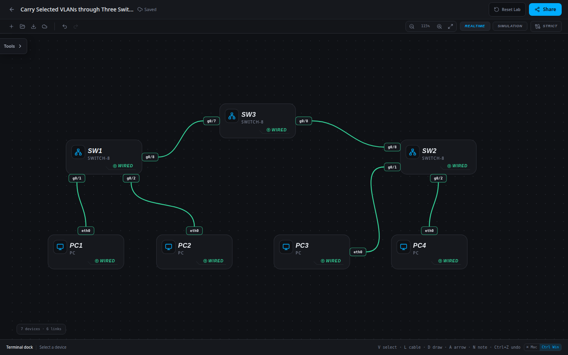Select SW1 g0/8 port label
The image size is (568, 355).
click(150, 157)
